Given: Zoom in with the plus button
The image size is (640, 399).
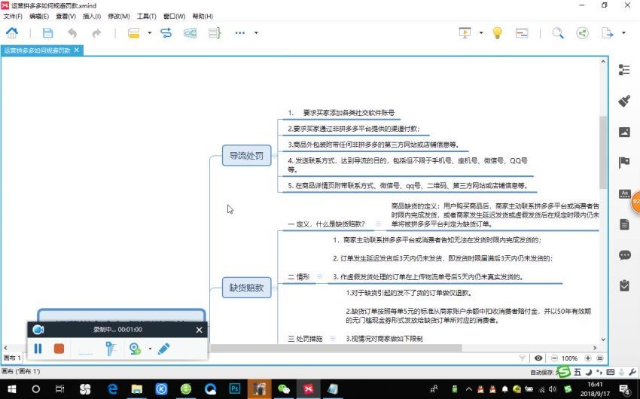Looking at the screenshot, I should pyautogui.click(x=588, y=358).
